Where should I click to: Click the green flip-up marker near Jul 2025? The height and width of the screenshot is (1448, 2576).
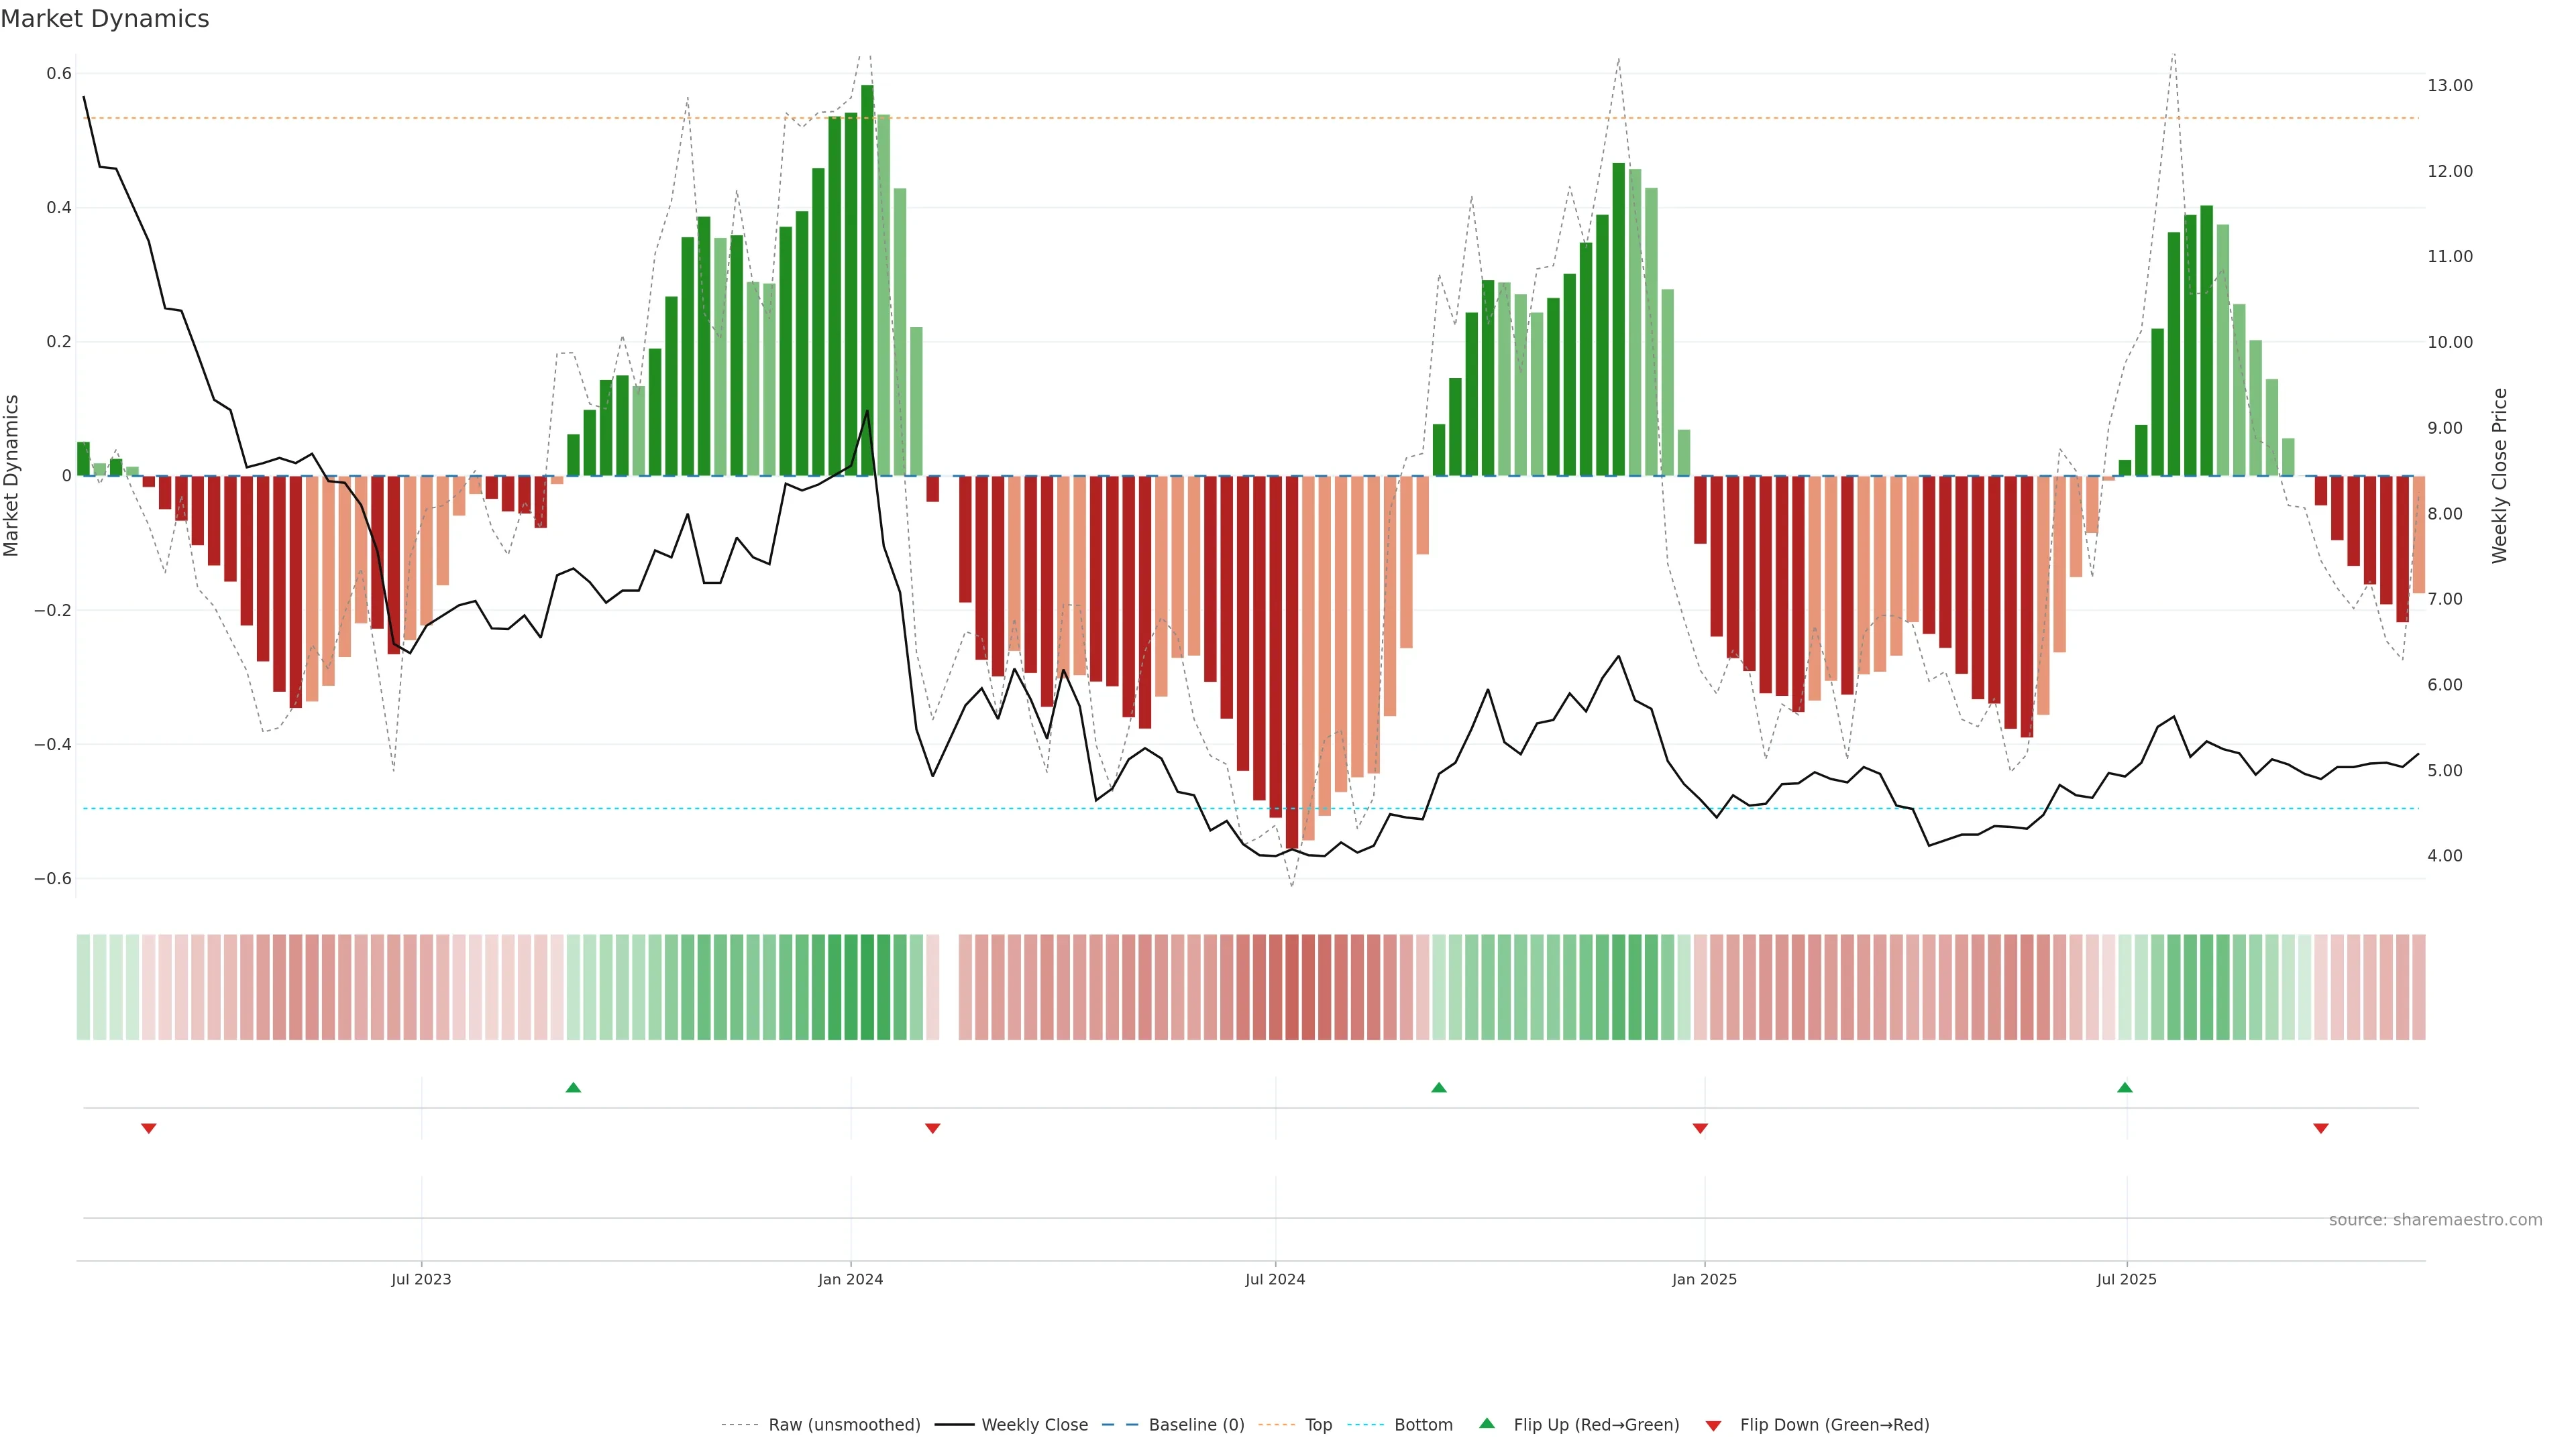click(2125, 1087)
